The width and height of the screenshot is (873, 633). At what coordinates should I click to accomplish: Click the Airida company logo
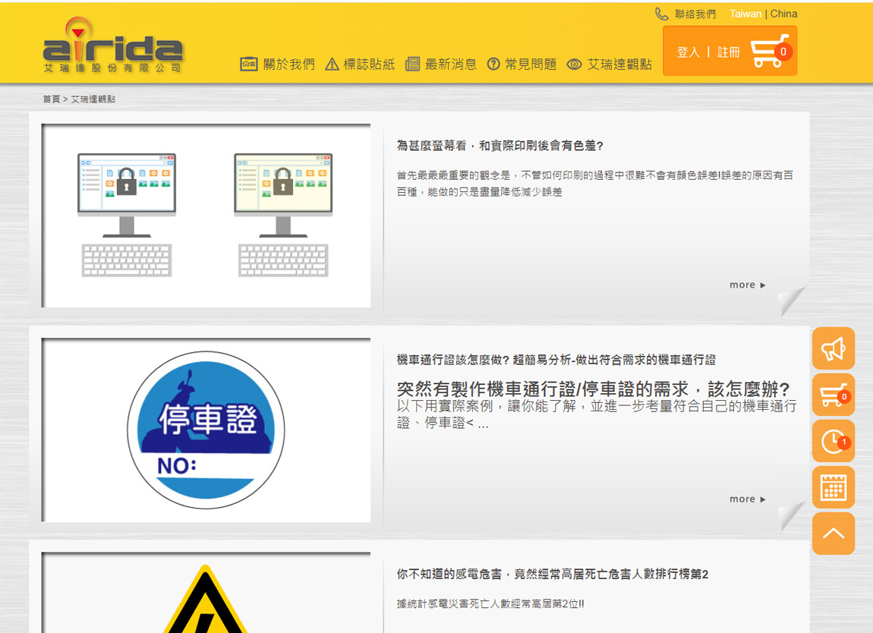pos(113,46)
